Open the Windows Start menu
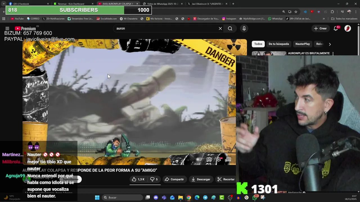360x202 pixels. tap(97, 198)
